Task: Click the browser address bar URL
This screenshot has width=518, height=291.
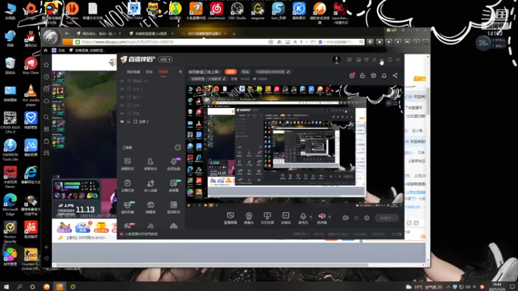Action: point(128,42)
